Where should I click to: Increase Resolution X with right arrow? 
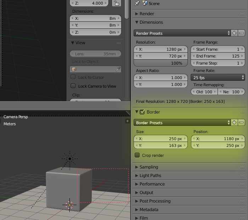point(185,49)
